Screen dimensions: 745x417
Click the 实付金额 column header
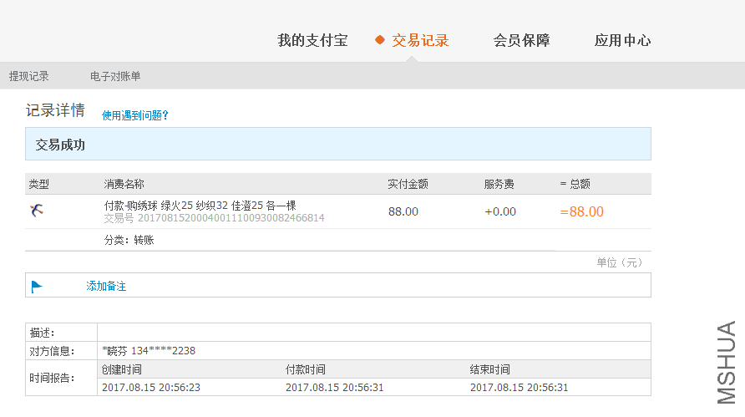(408, 184)
